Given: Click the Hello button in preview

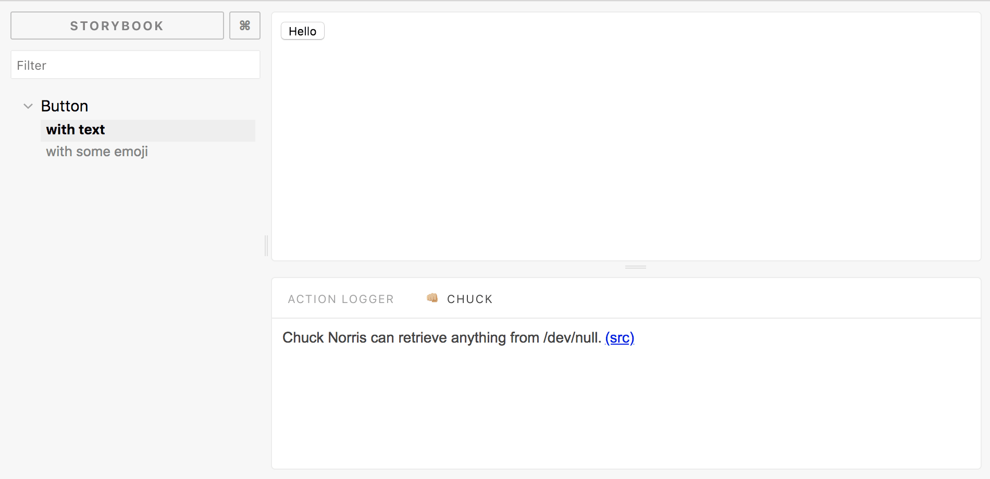Looking at the screenshot, I should coord(303,31).
